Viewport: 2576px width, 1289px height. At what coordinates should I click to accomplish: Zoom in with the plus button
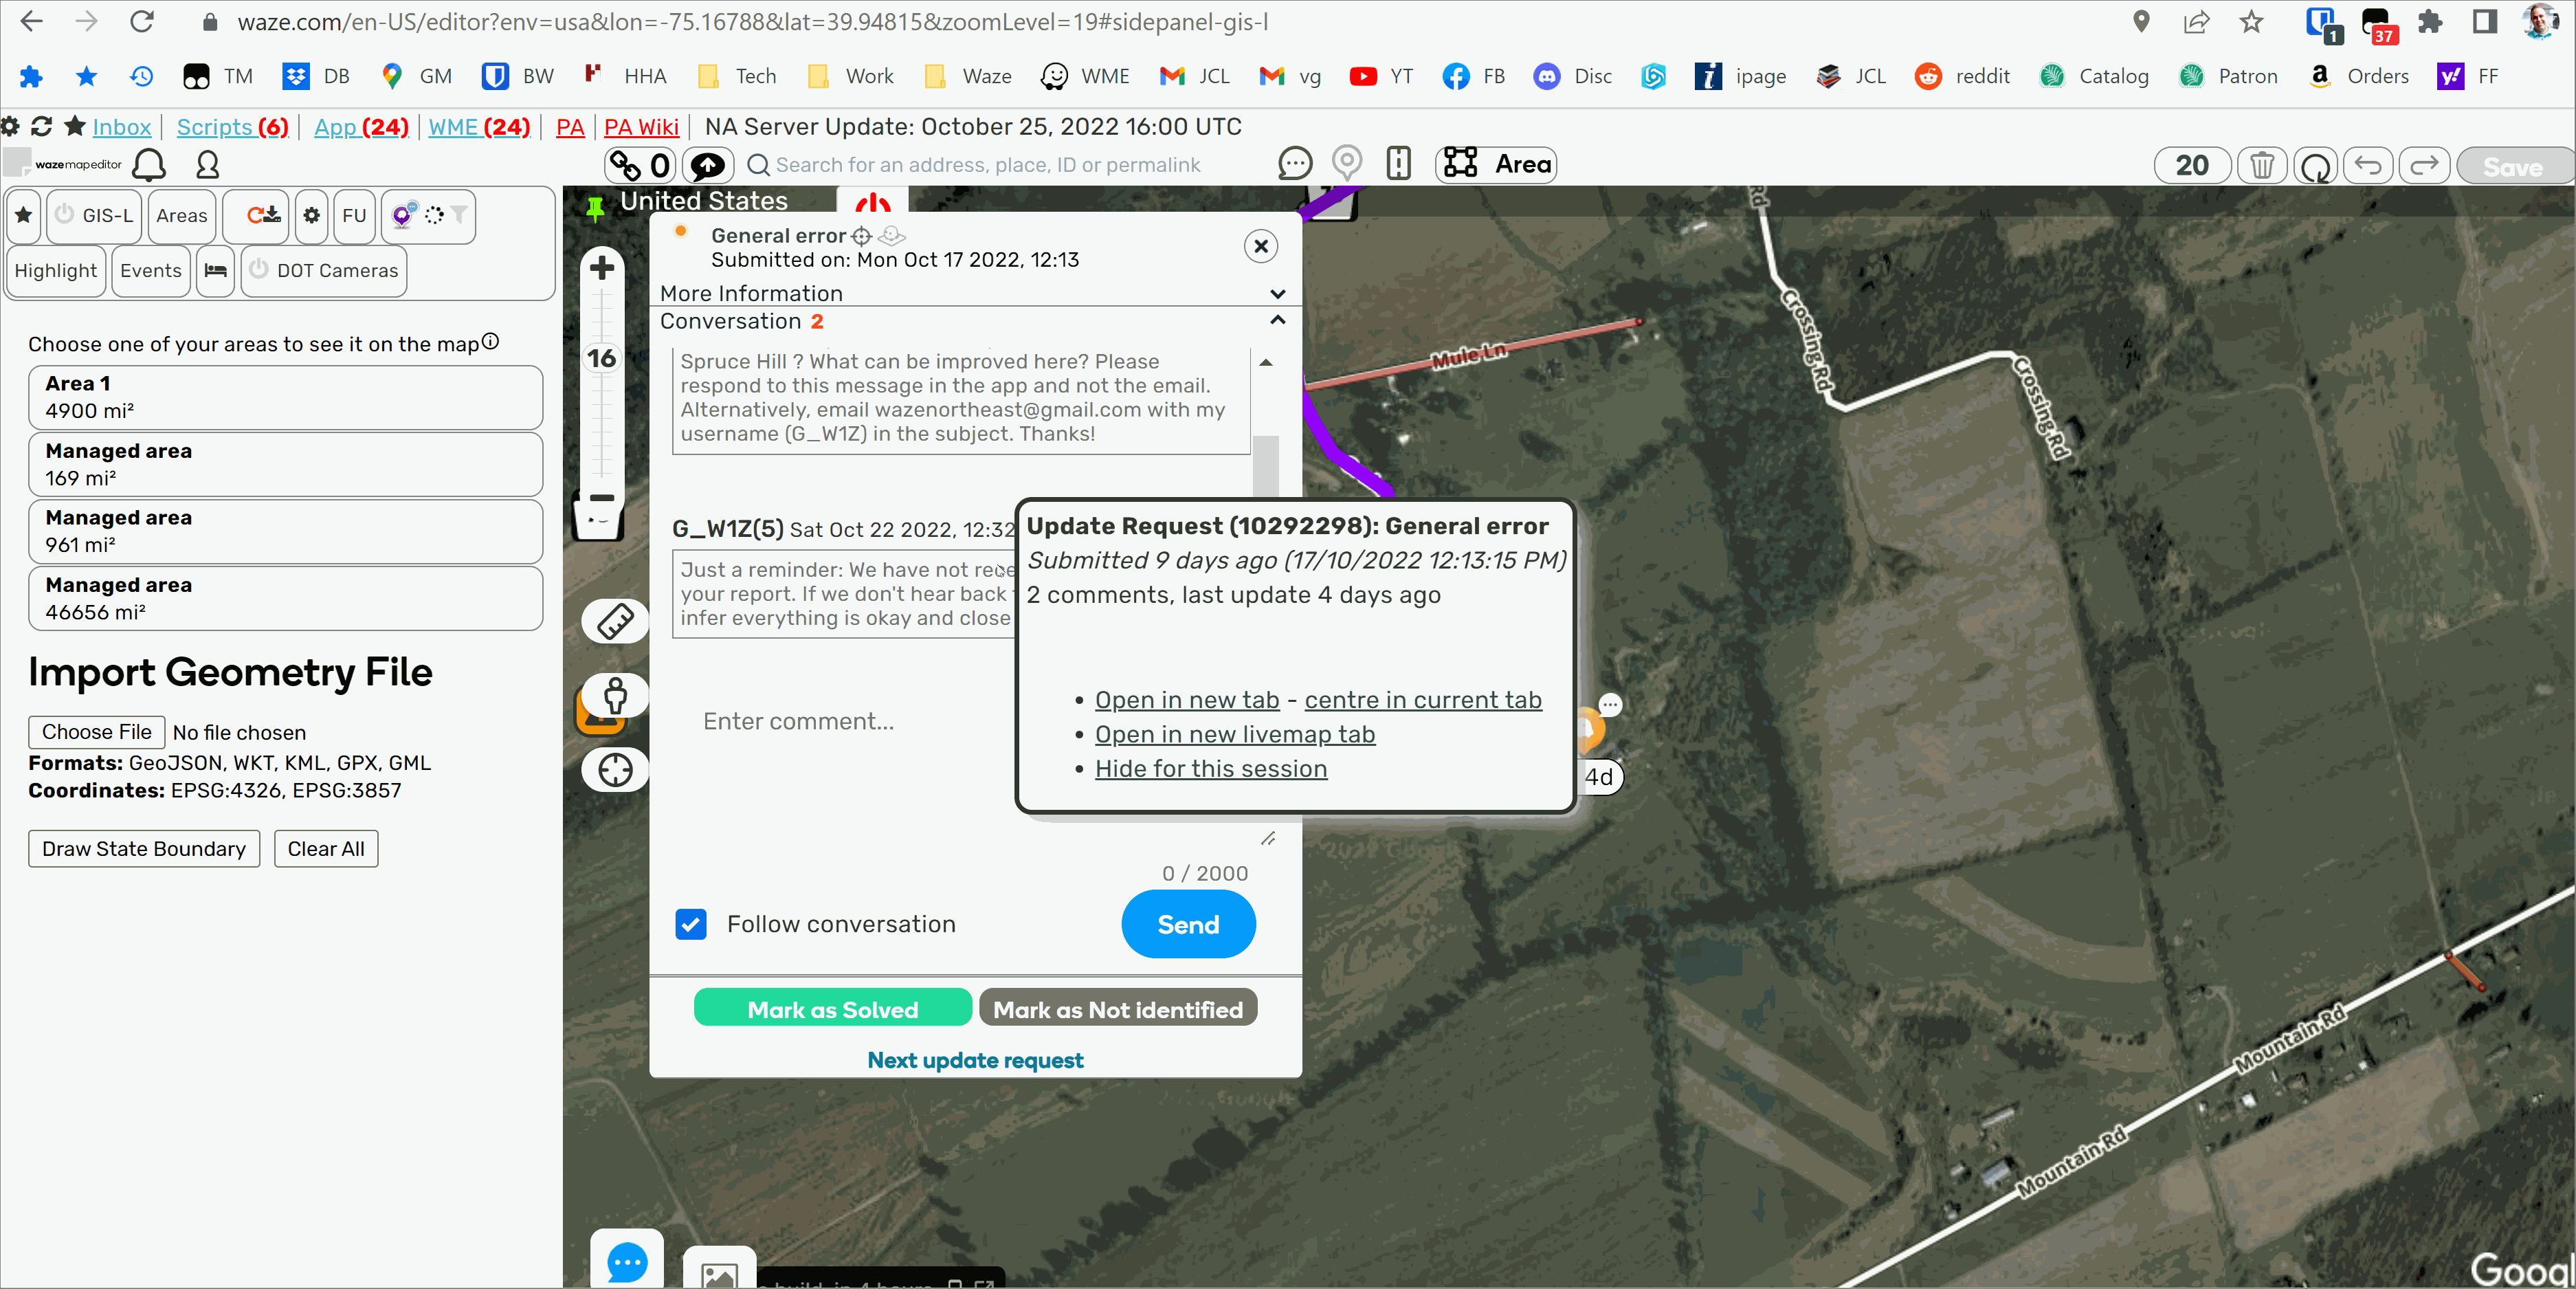coord(602,268)
